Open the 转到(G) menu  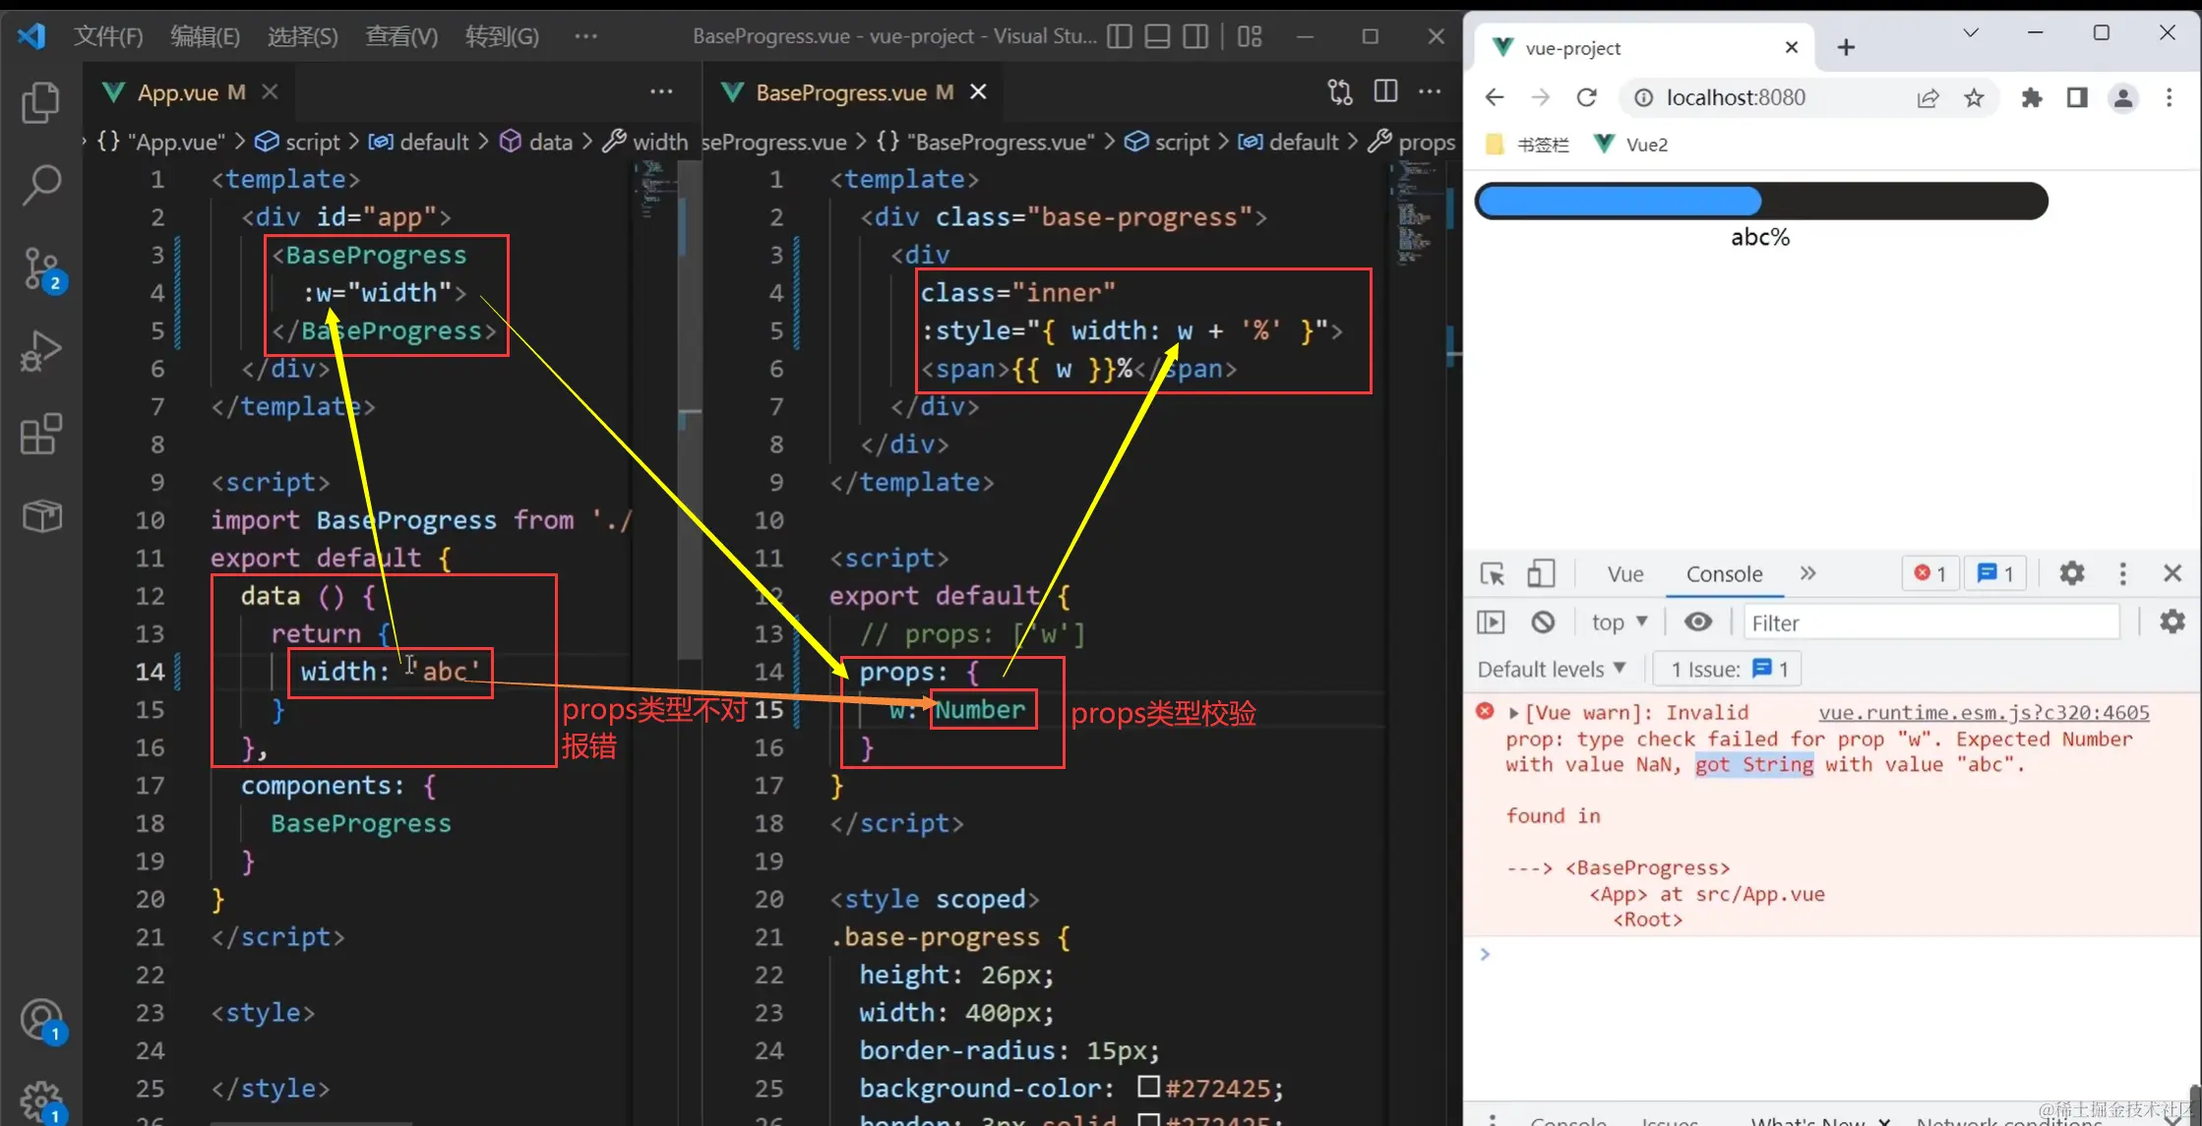click(x=502, y=36)
